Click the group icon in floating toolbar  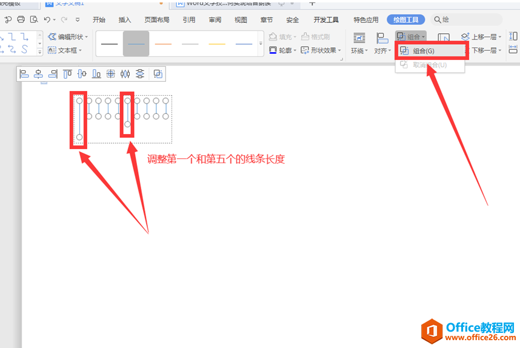(158, 73)
